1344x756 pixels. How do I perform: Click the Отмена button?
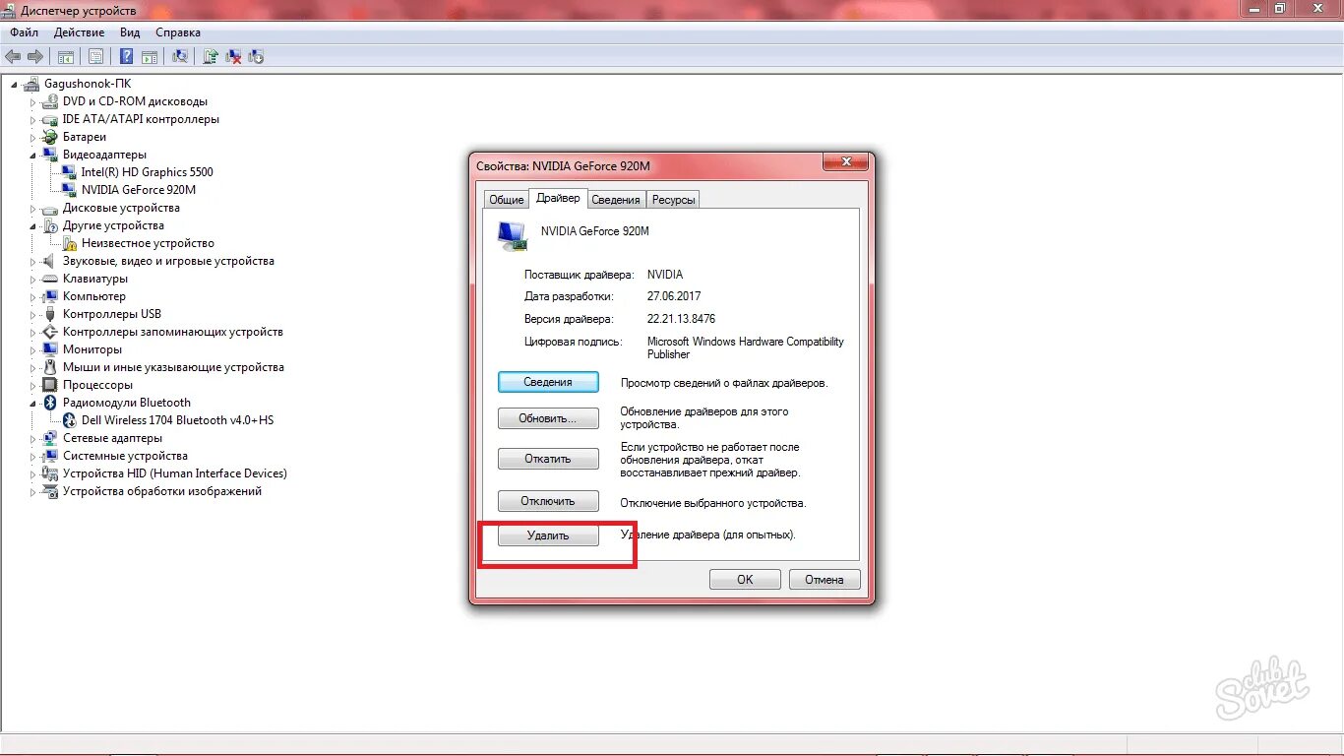point(825,580)
